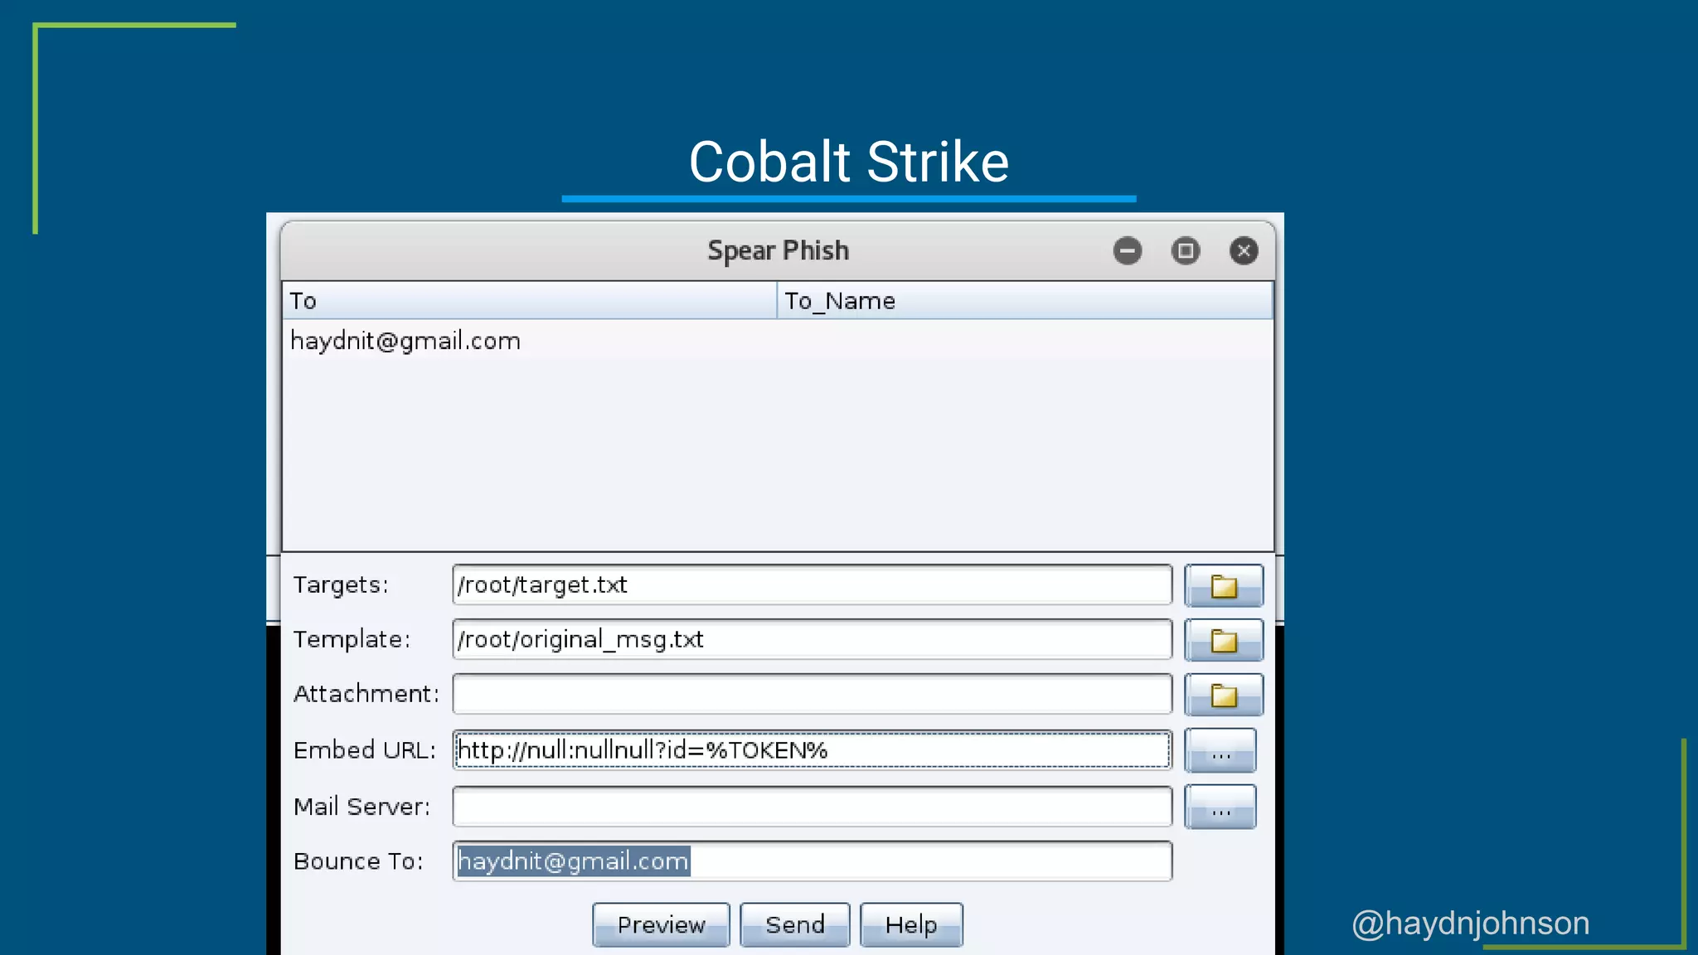Click the Preview button
This screenshot has height=955, width=1698.
[661, 924]
